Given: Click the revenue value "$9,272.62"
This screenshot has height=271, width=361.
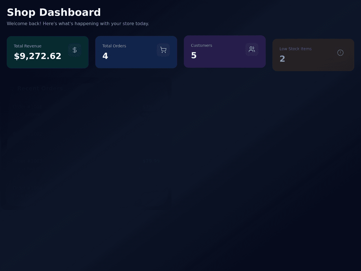Looking at the screenshot, I should [x=38, y=56].
